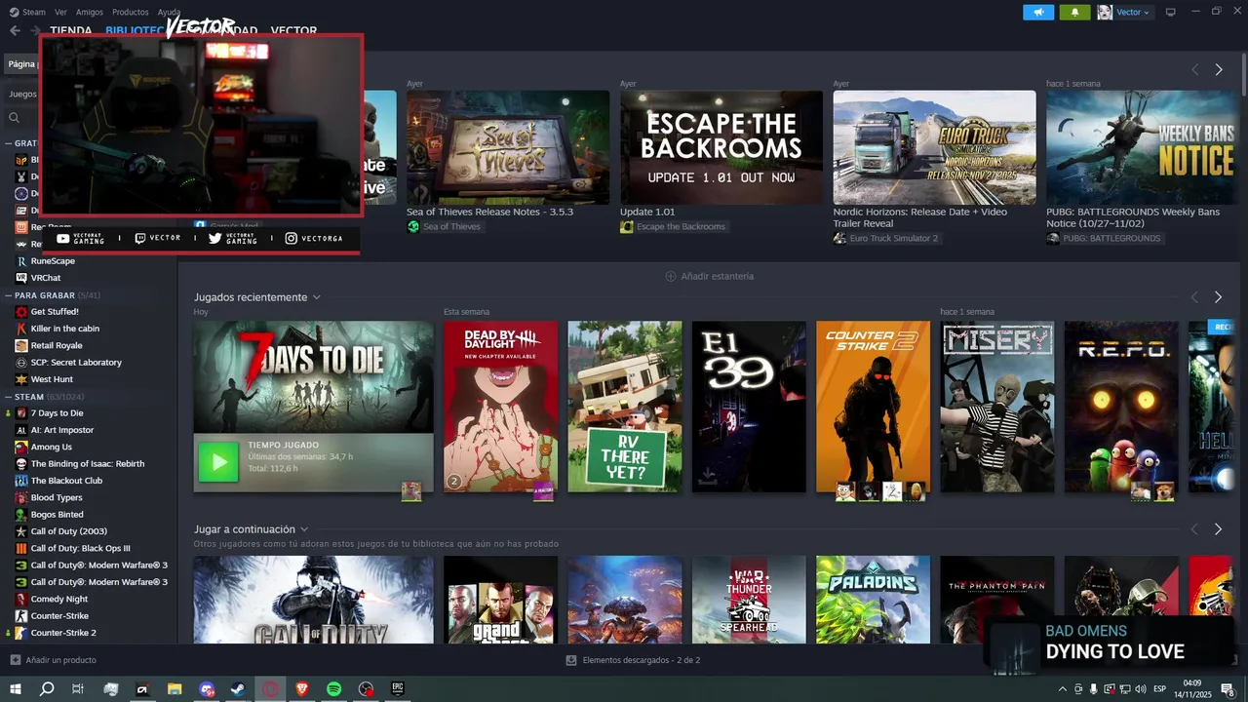The image size is (1248, 702).
Task: Click the download icon on the E1 39 cover
Action: [x=708, y=477]
